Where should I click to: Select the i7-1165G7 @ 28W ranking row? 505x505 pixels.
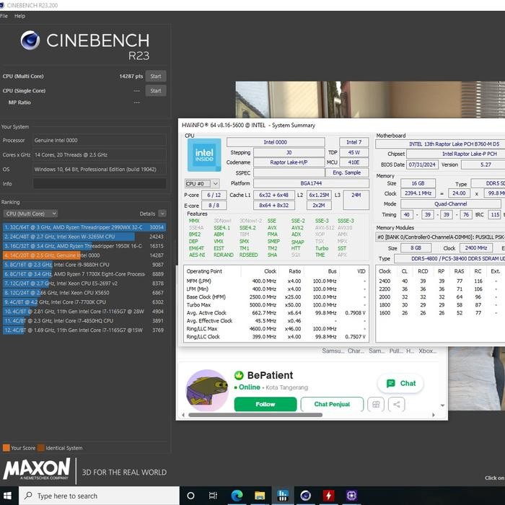(x=84, y=312)
